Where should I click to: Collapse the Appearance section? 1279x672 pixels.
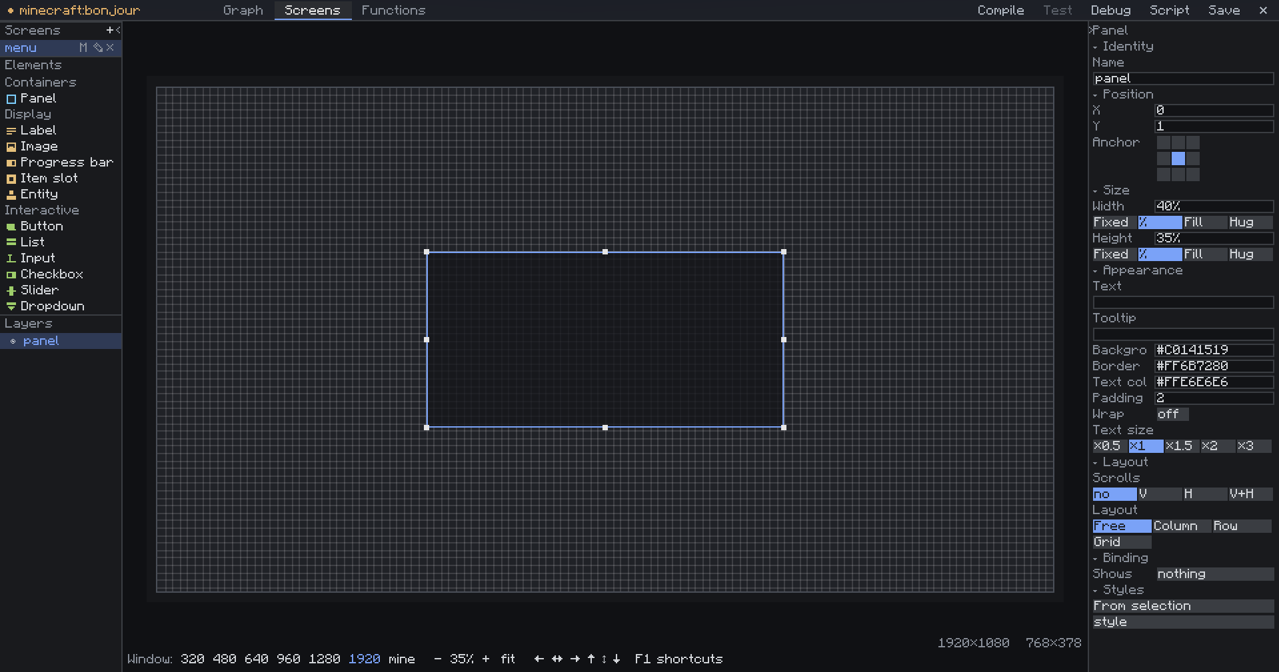[1138, 270]
